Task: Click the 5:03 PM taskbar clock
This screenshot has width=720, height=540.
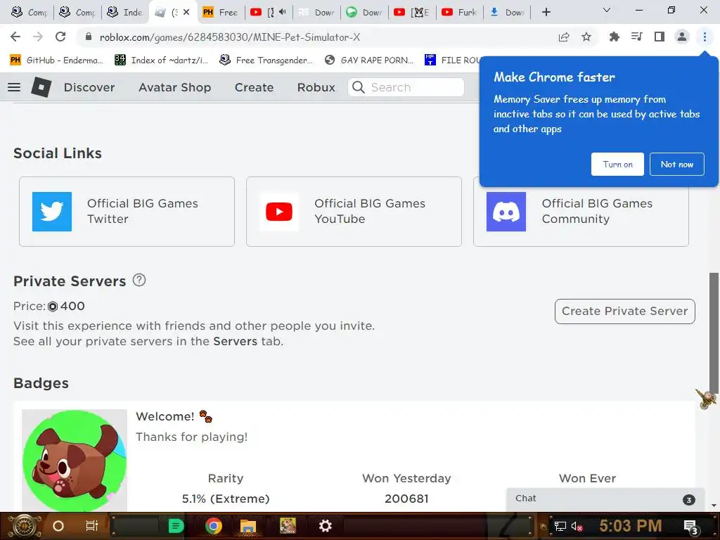Action: (631, 526)
